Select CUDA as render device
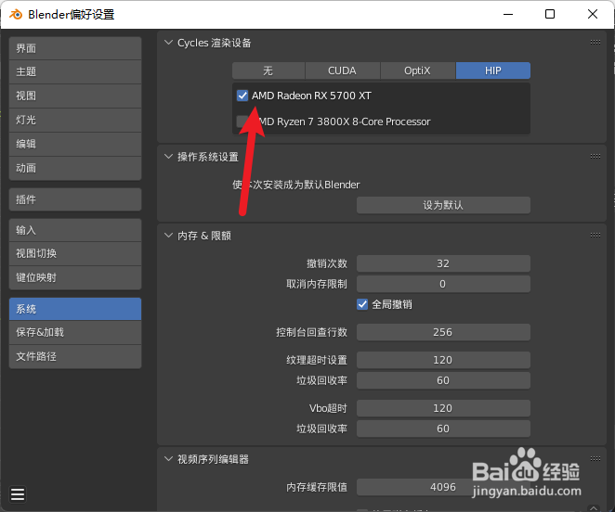The height and width of the screenshot is (512, 615). point(343,70)
